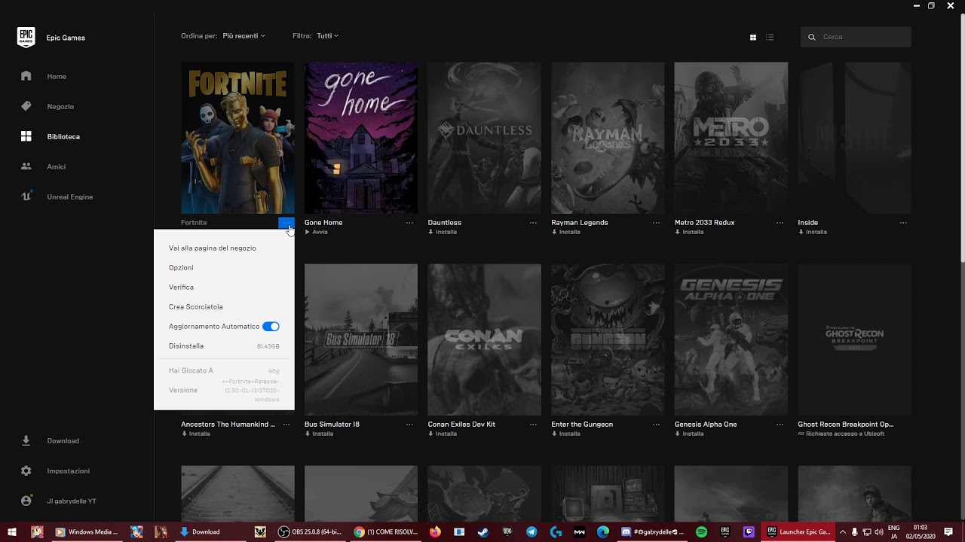Click Avvia under Gone Home
Image resolution: width=965 pixels, height=542 pixels.
317,232
